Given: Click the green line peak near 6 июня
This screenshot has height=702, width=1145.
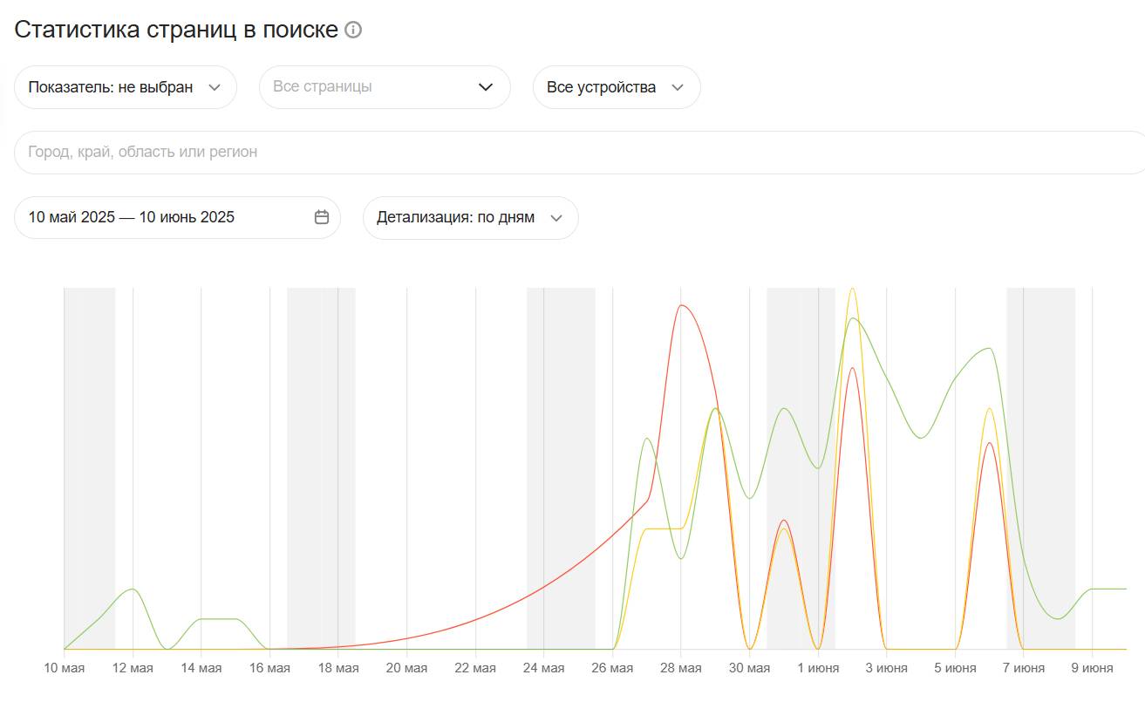Looking at the screenshot, I should click(989, 349).
